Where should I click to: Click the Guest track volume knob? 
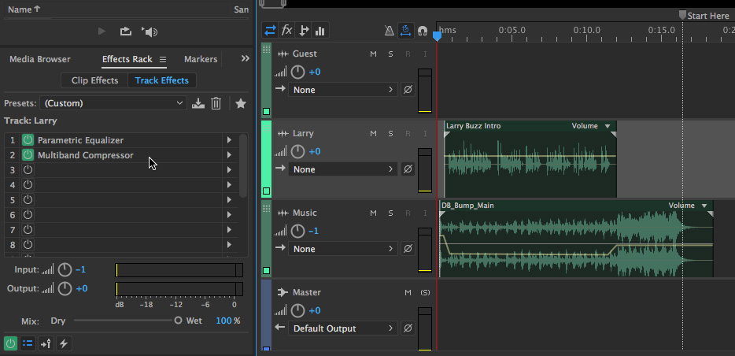(x=297, y=72)
